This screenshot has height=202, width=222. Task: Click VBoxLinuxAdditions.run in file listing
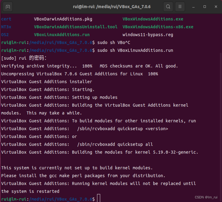pyautogui.click(x=62, y=35)
